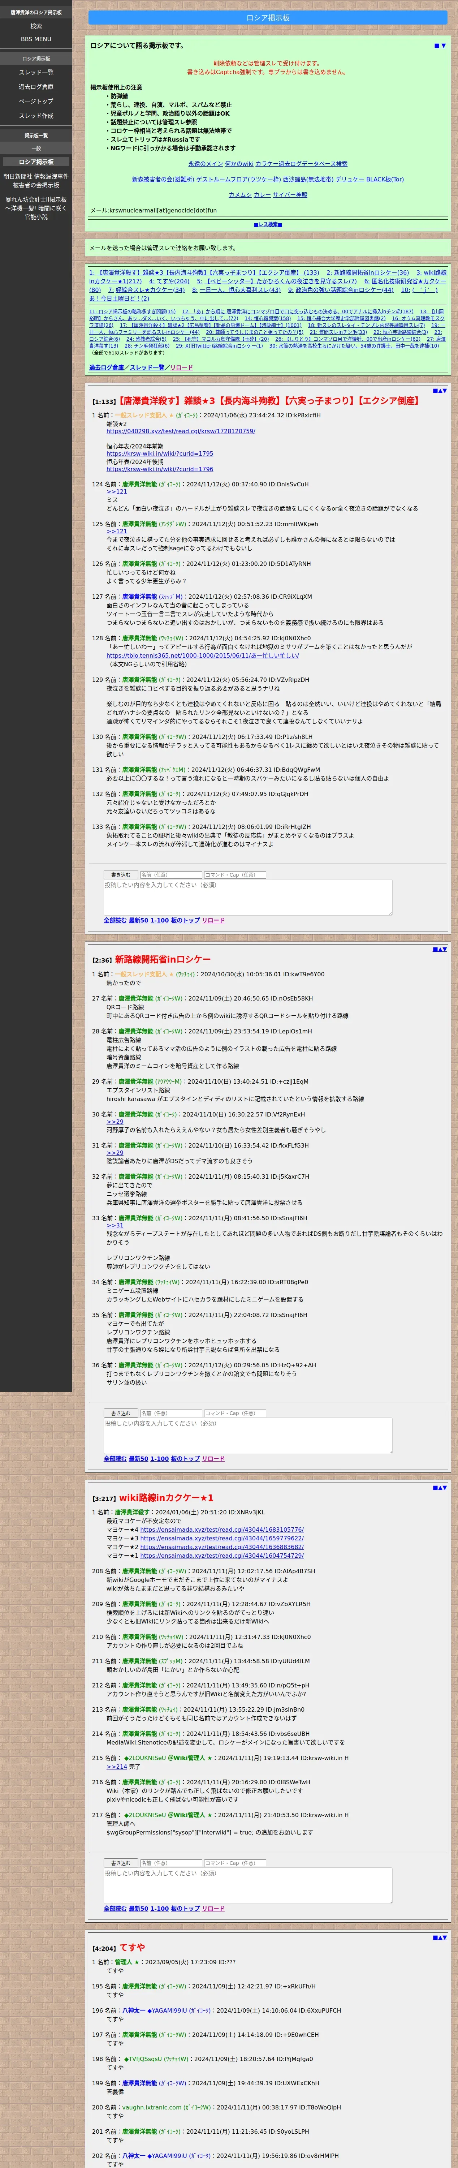Open the curid=1795 krsw-wiki link

click(159, 453)
